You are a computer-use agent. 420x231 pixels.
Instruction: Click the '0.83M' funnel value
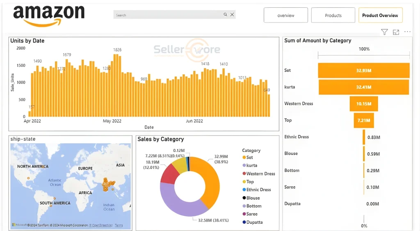pos(374,137)
